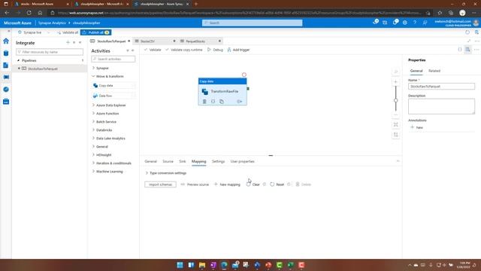Open the Manage hub toolbox icon

(x=6, y=102)
